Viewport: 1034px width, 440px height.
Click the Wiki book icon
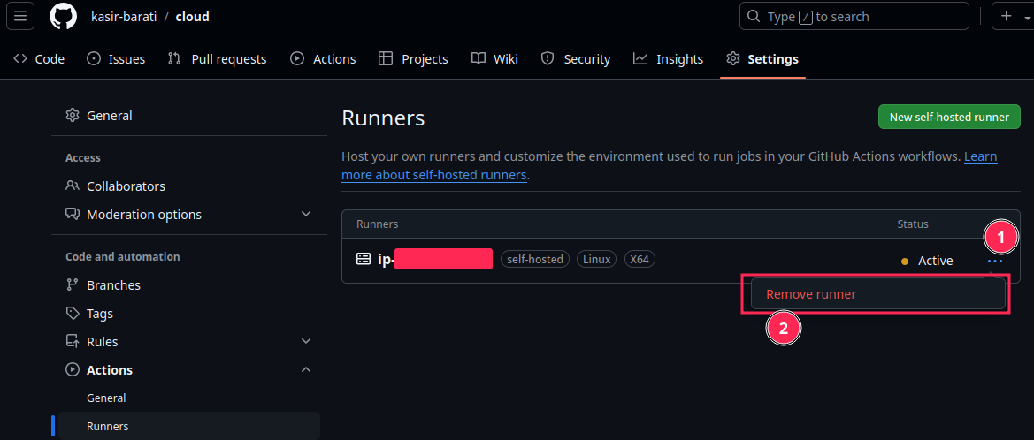point(479,58)
